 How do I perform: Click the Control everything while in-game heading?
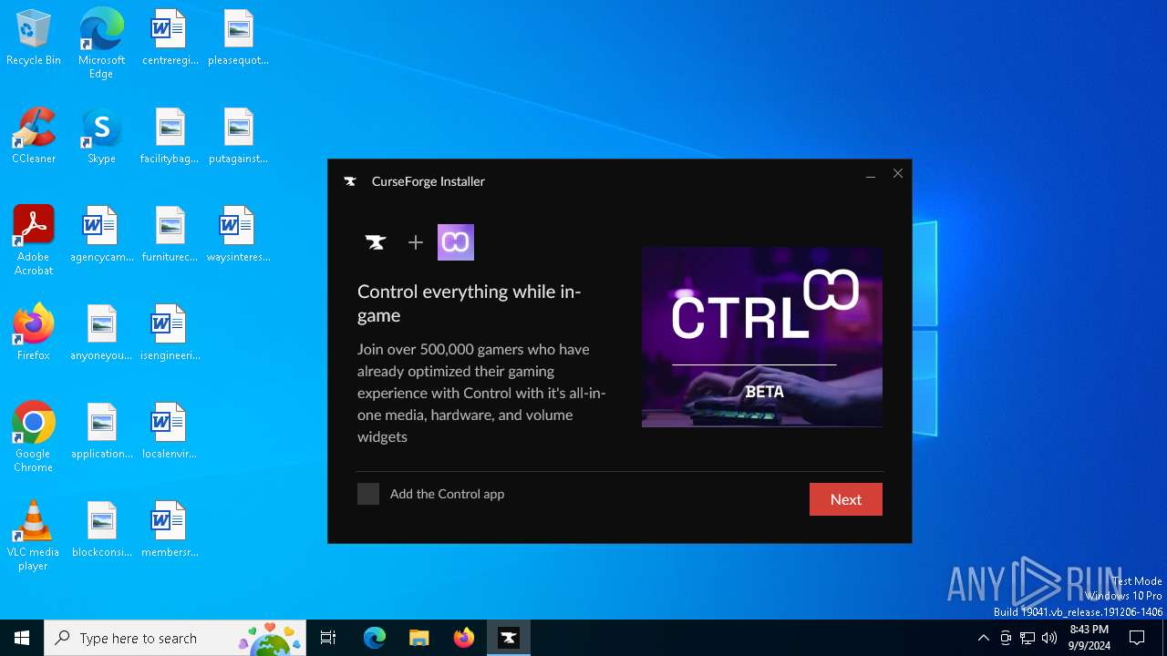click(469, 303)
